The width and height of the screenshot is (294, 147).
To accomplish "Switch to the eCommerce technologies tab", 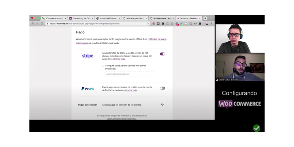I will click(54, 18).
